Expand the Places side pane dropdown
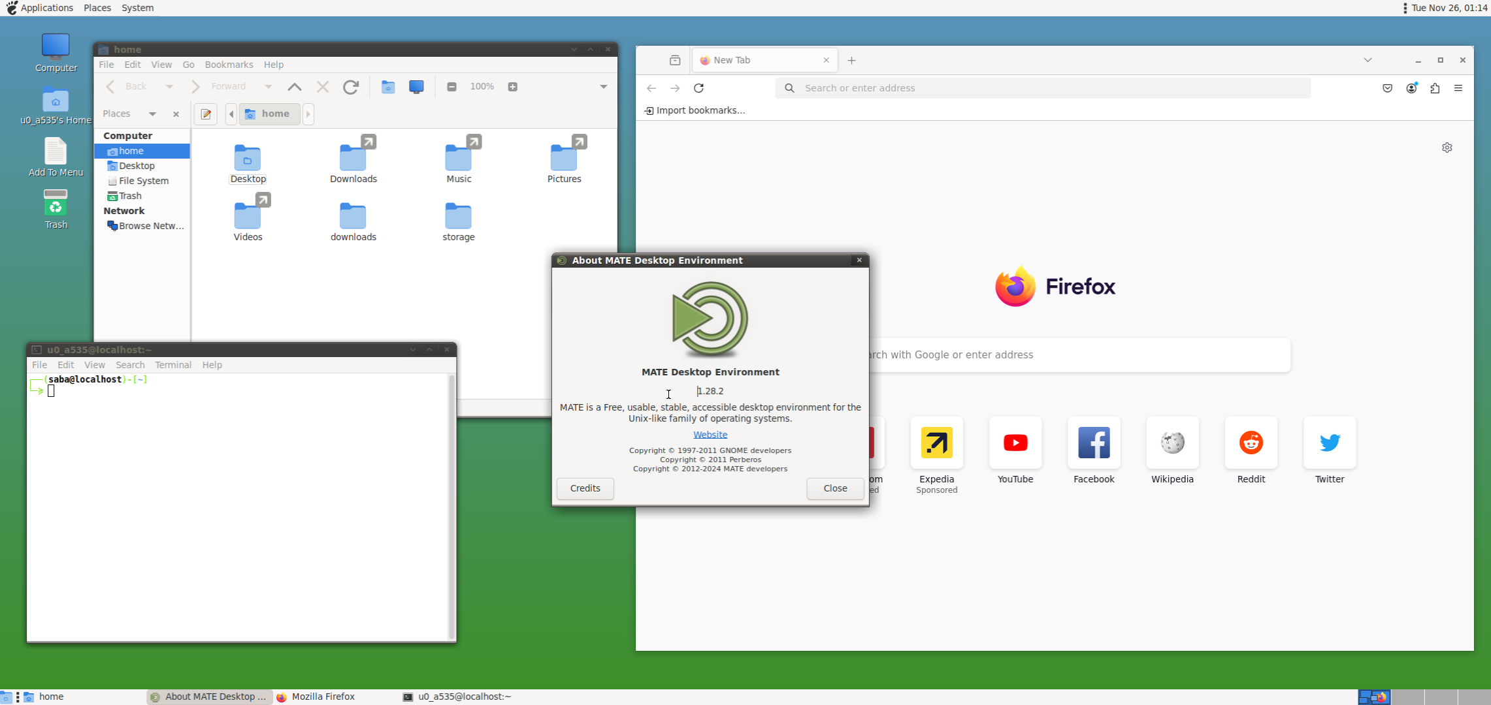 pyautogui.click(x=152, y=114)
